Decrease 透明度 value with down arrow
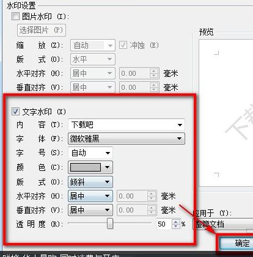Screen dimensions: 253x257 click(176, 226)
